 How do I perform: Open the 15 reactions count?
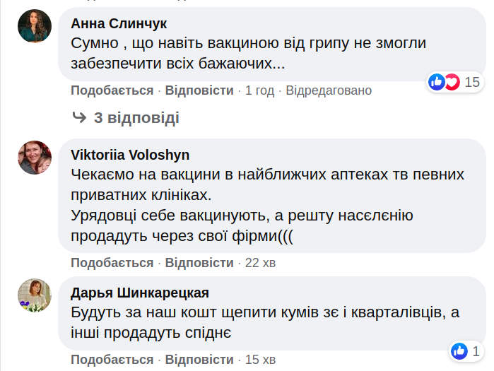[472, 82]
